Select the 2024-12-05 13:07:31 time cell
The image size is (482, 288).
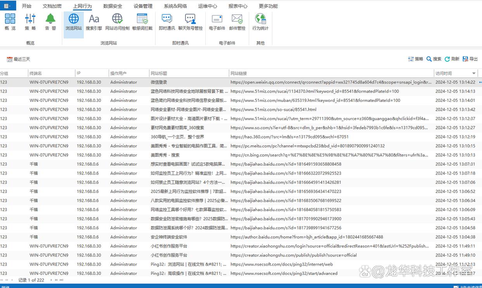pyautogui.click(x=455, y=164)
